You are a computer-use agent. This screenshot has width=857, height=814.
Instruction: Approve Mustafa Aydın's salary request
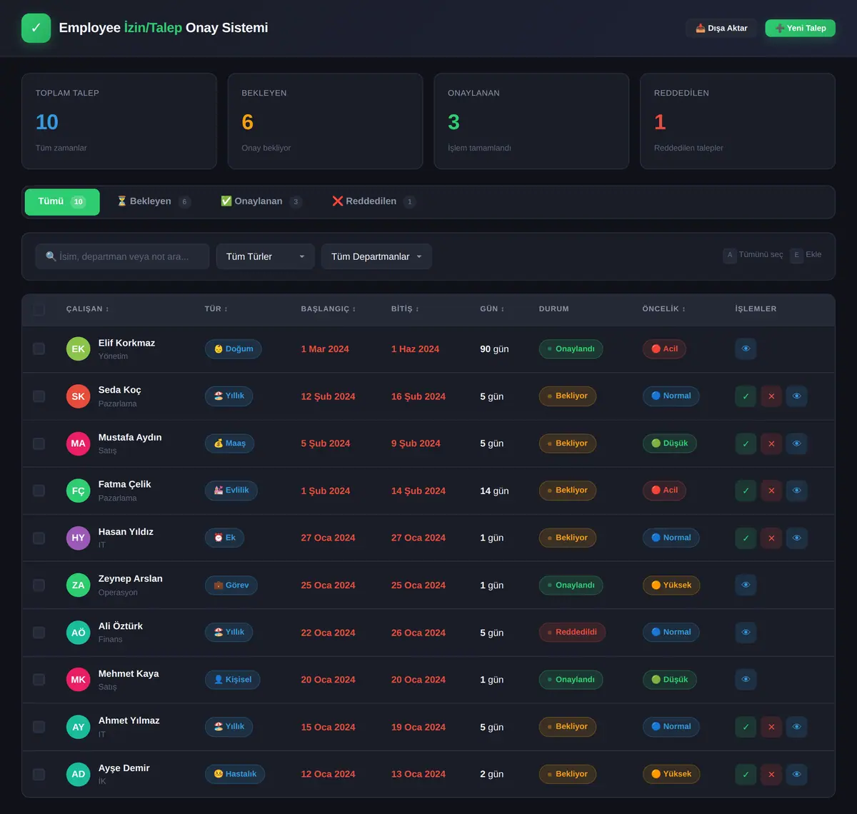746,443
